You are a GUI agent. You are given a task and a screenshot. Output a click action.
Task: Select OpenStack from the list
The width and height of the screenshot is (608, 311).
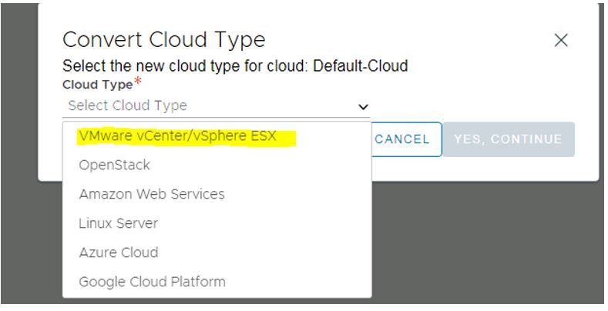[217, 166]
